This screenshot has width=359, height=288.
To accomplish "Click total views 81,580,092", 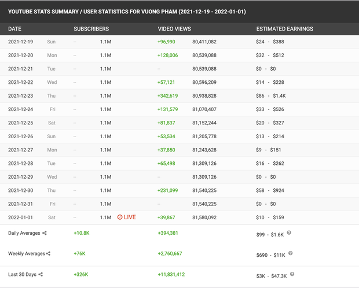I will [x=204, y=217].
